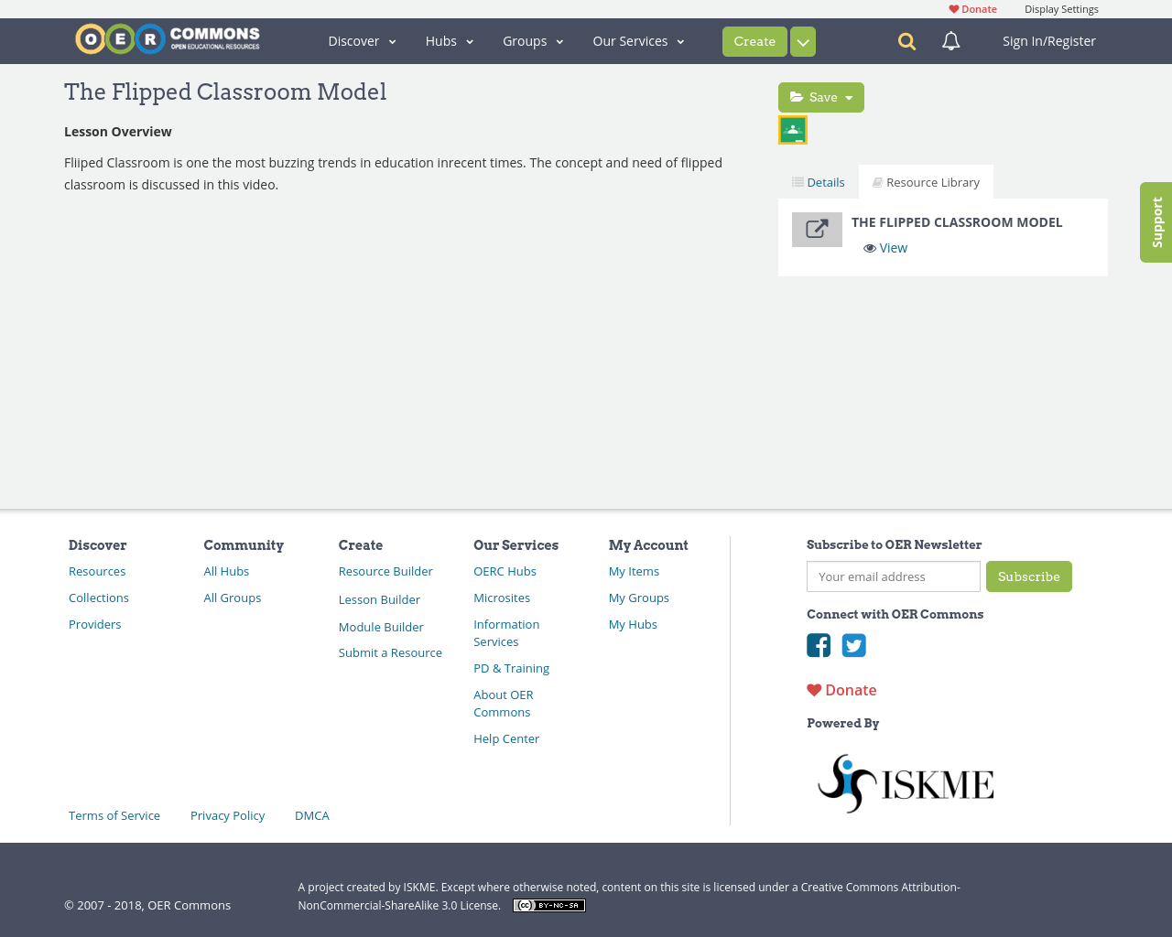Viewport: 1172px width, 937px height.
Task: Click the Twitter icon under Connect
Action: coord(853,645)
